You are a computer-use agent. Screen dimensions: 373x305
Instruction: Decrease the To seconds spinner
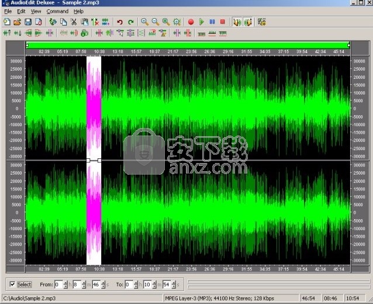[174, 286]
